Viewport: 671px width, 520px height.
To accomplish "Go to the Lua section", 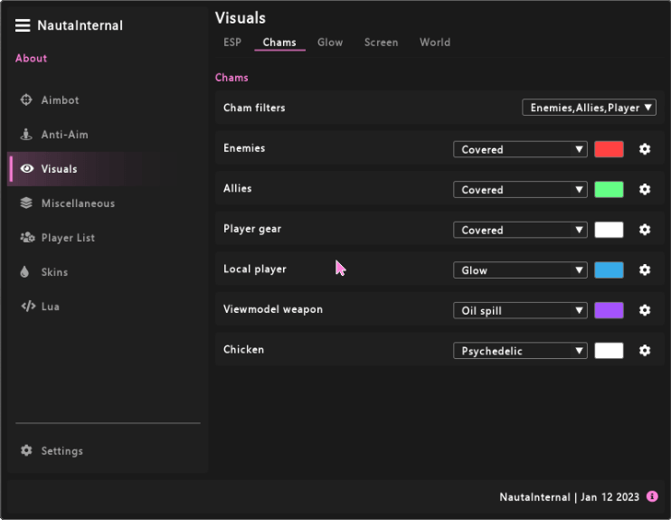I will pos(50,307).
